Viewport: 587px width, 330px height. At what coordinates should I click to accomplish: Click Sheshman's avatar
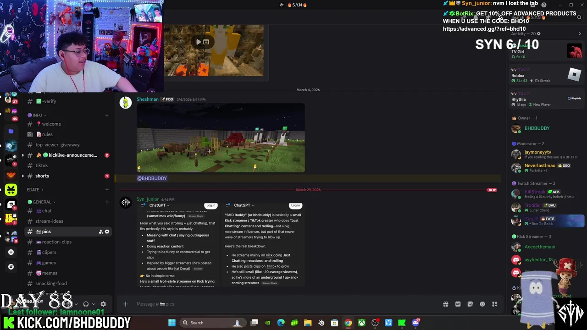(x=126, y=103)
